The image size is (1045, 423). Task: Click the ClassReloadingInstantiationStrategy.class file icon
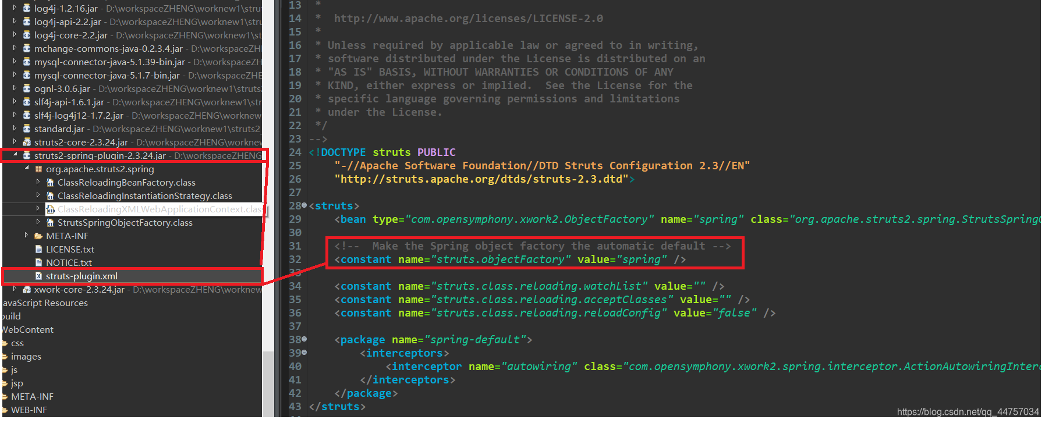click(50, 196)
